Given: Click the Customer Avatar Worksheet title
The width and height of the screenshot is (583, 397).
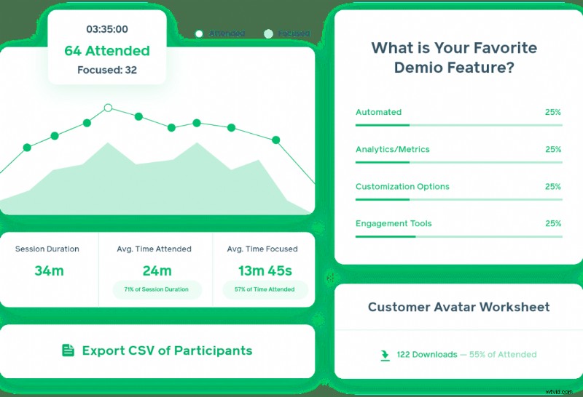Looking at the screenshot, I should click(x=459, y=307).
